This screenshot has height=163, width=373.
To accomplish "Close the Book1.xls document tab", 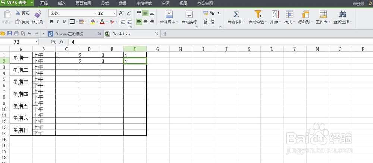I will [157, 34].
